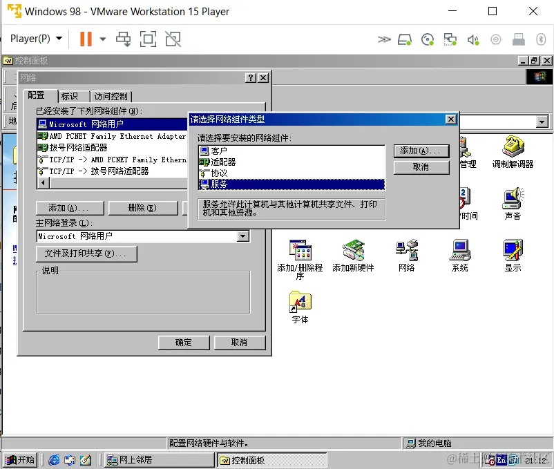Select Microsoft 网络用户 in installed components list
The height and width of the screenshot is (469, 554).
point(112,124)
